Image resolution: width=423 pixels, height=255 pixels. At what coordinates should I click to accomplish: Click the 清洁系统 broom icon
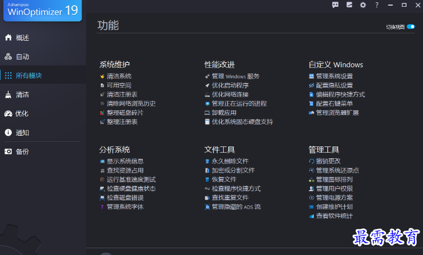102,76
